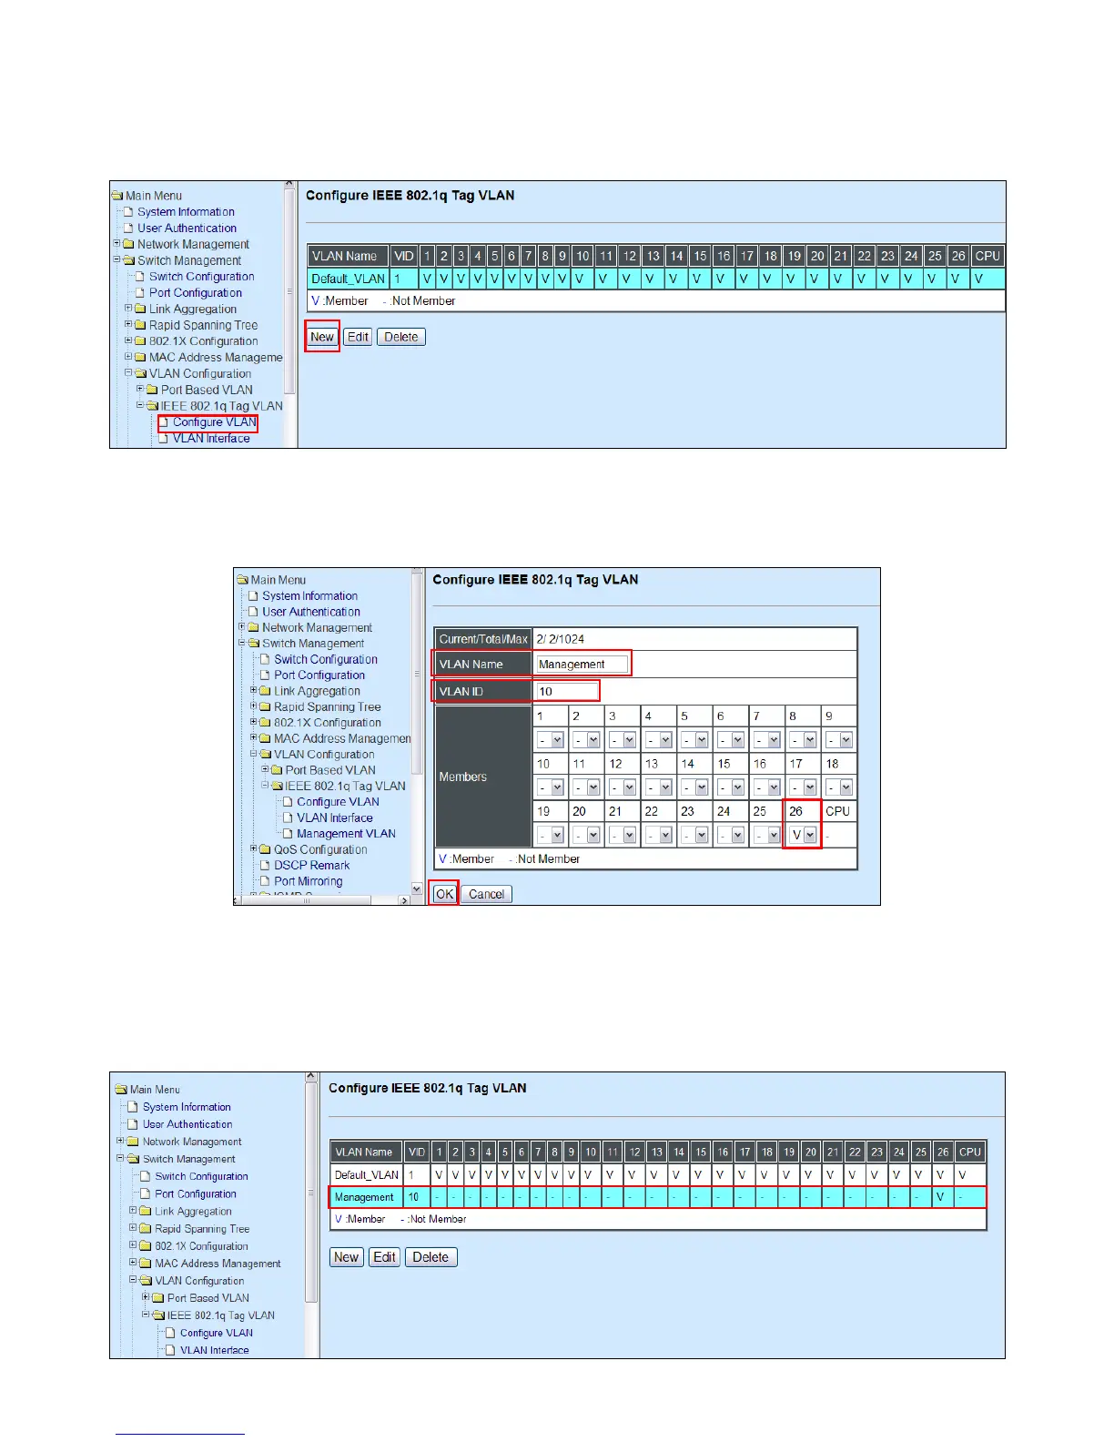Click Management VLAN page icon in middle screenshot
The height and width of the screenshot is (1442, 1114).
[x=289, y=834]
